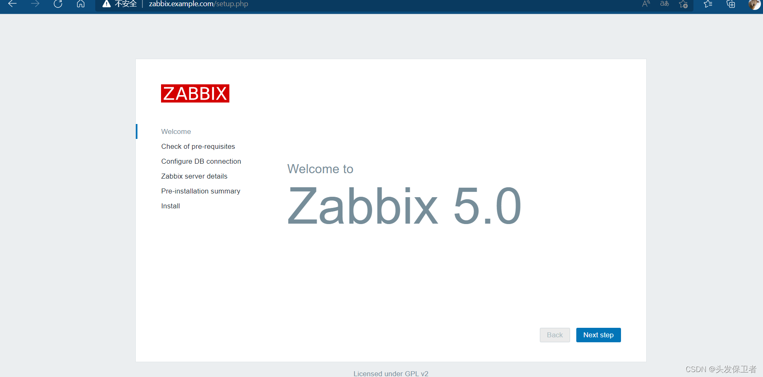The width and height of the screenshot is (763, 377).
Task: Open the Favorites list icon
Action: (708, 4)
